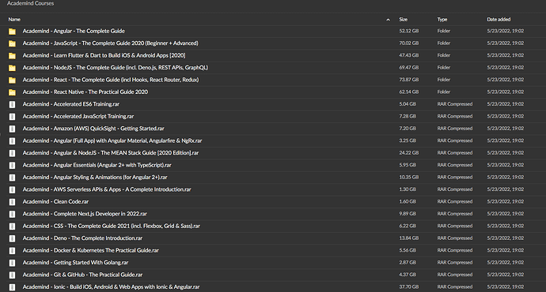Toggle sort order arrow in Name column
This screenshot has width=546, height=292.
(388, 20)
